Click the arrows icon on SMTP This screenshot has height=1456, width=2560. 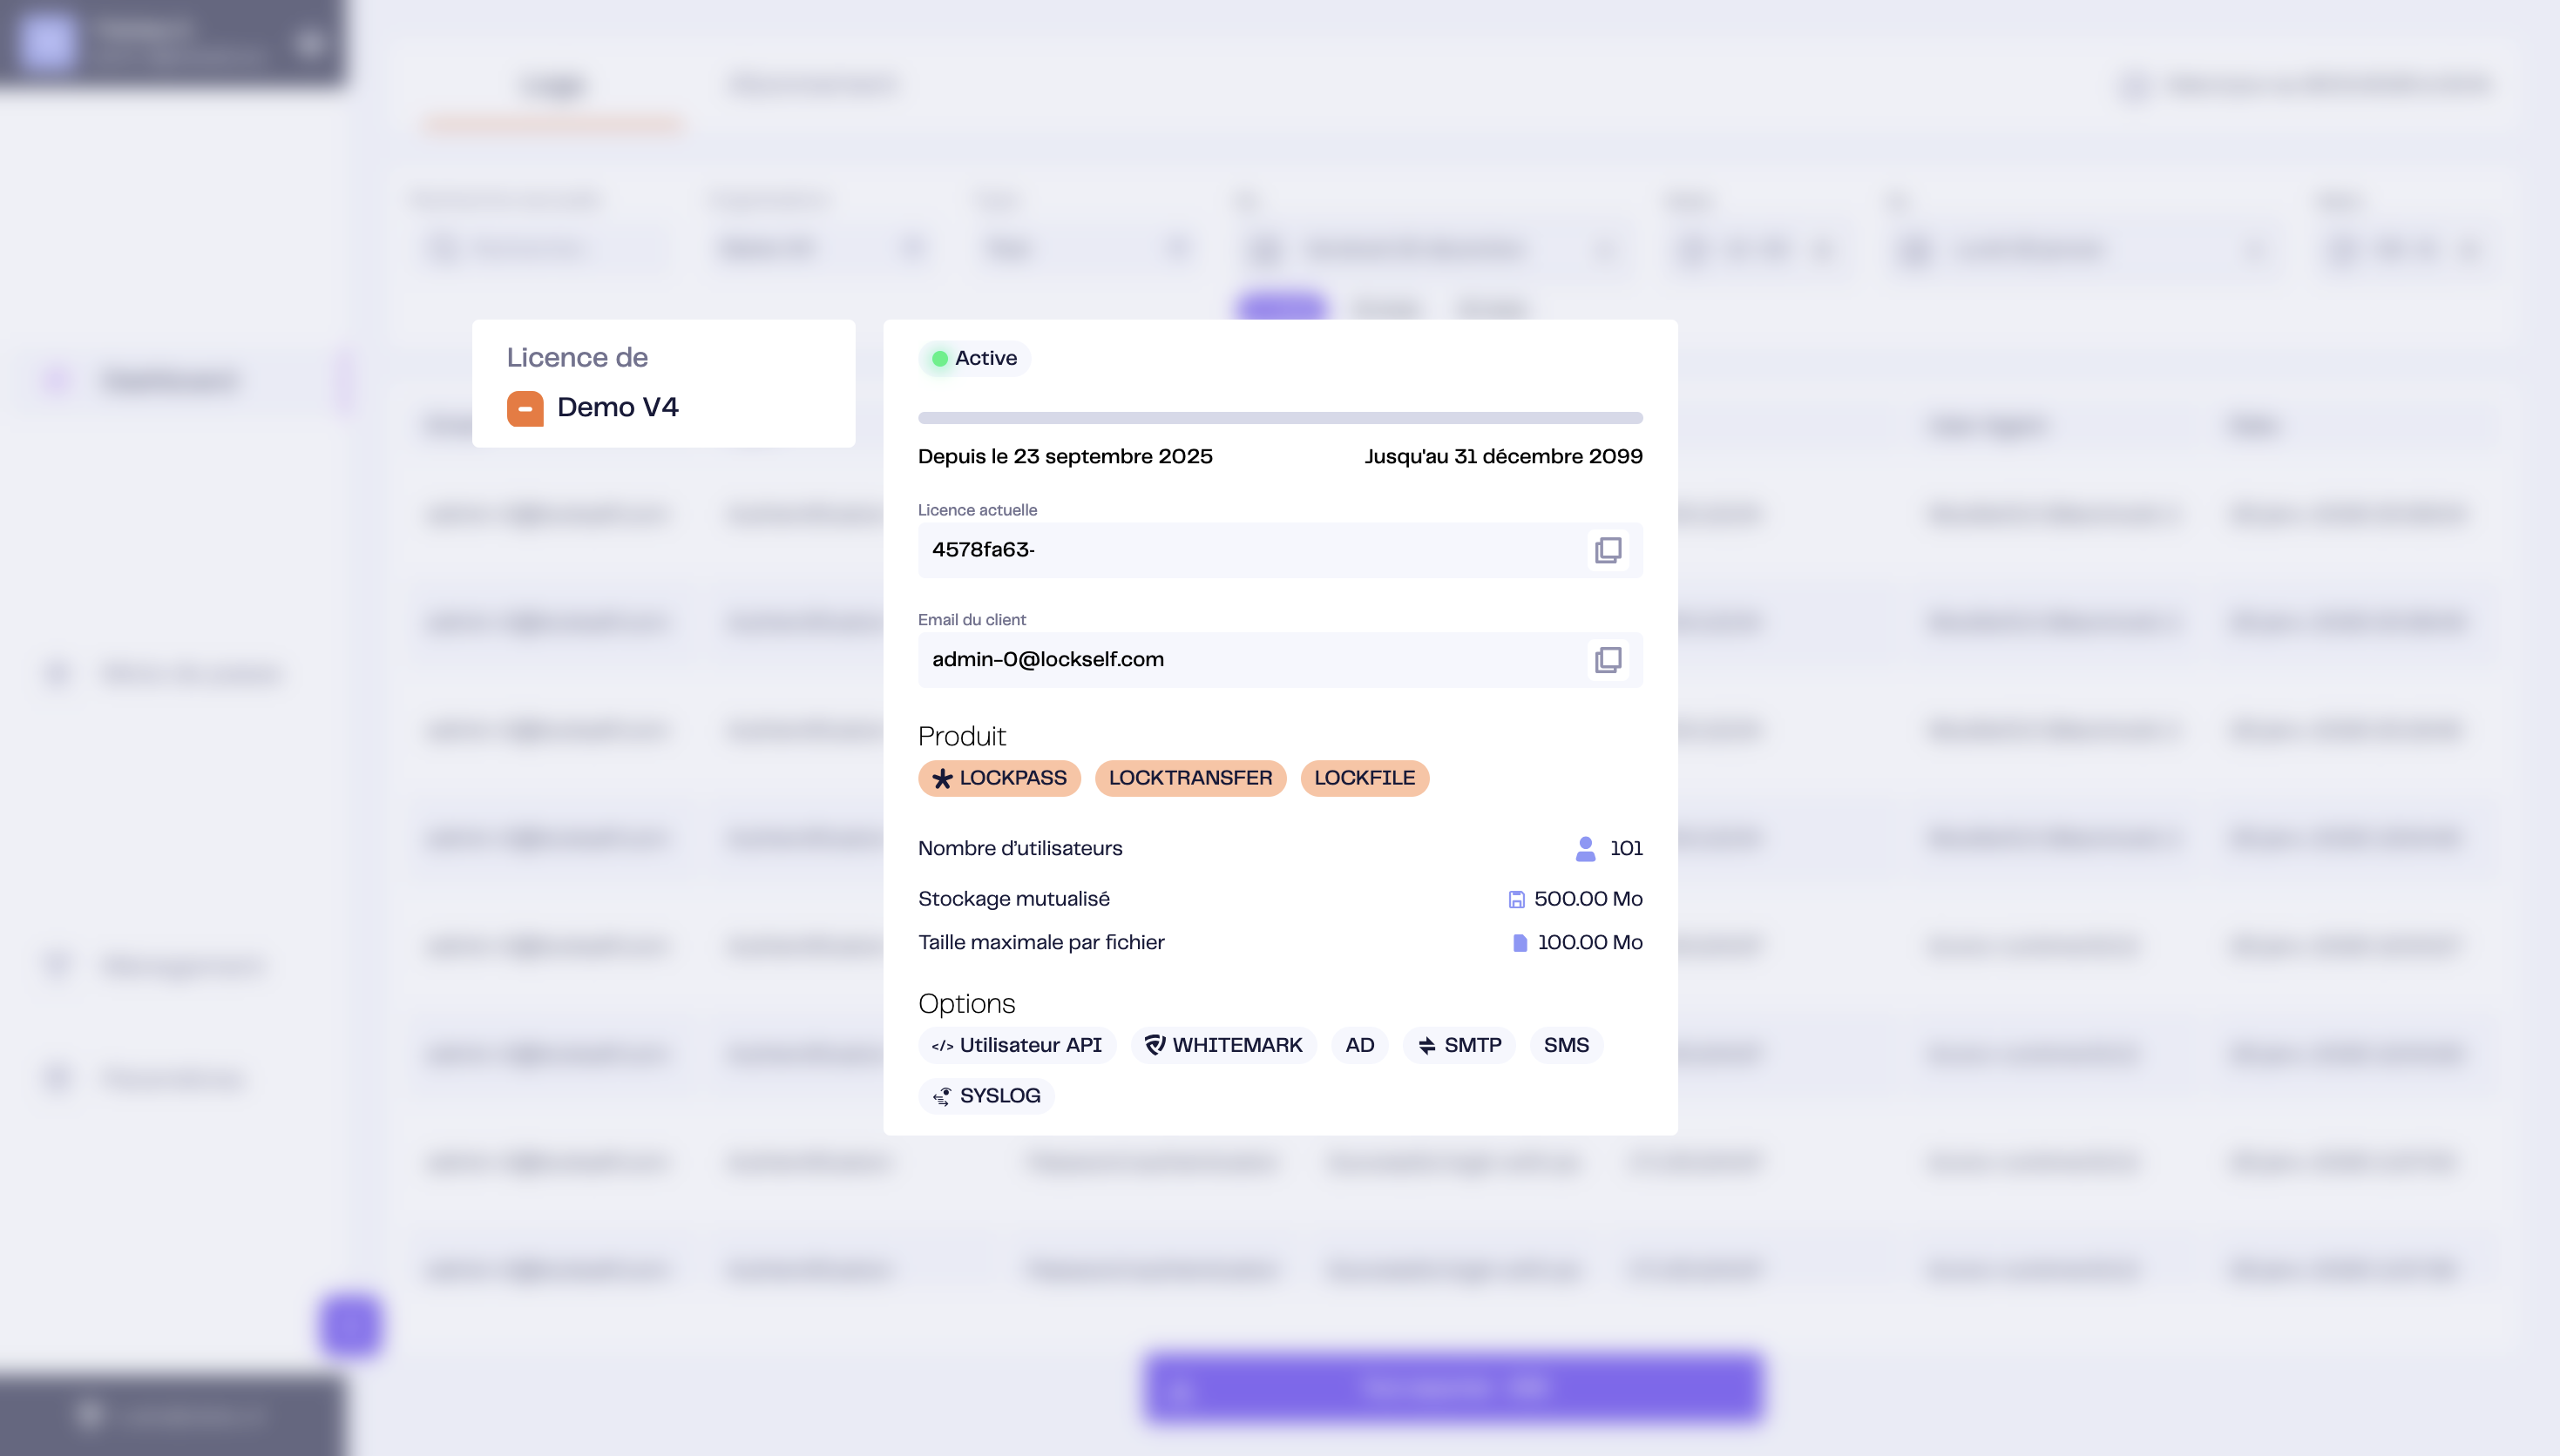[x=1426, y=1045]
